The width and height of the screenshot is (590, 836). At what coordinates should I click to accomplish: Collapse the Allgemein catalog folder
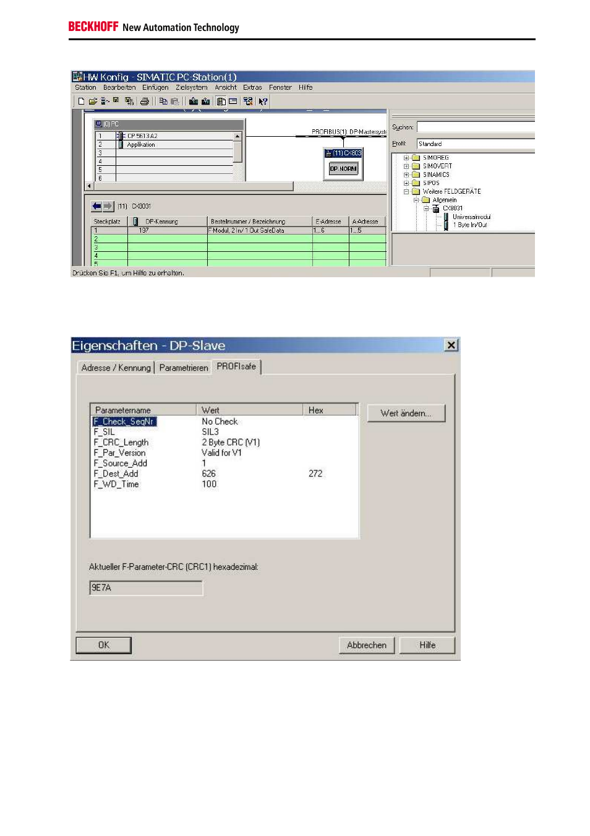point(416,200)
